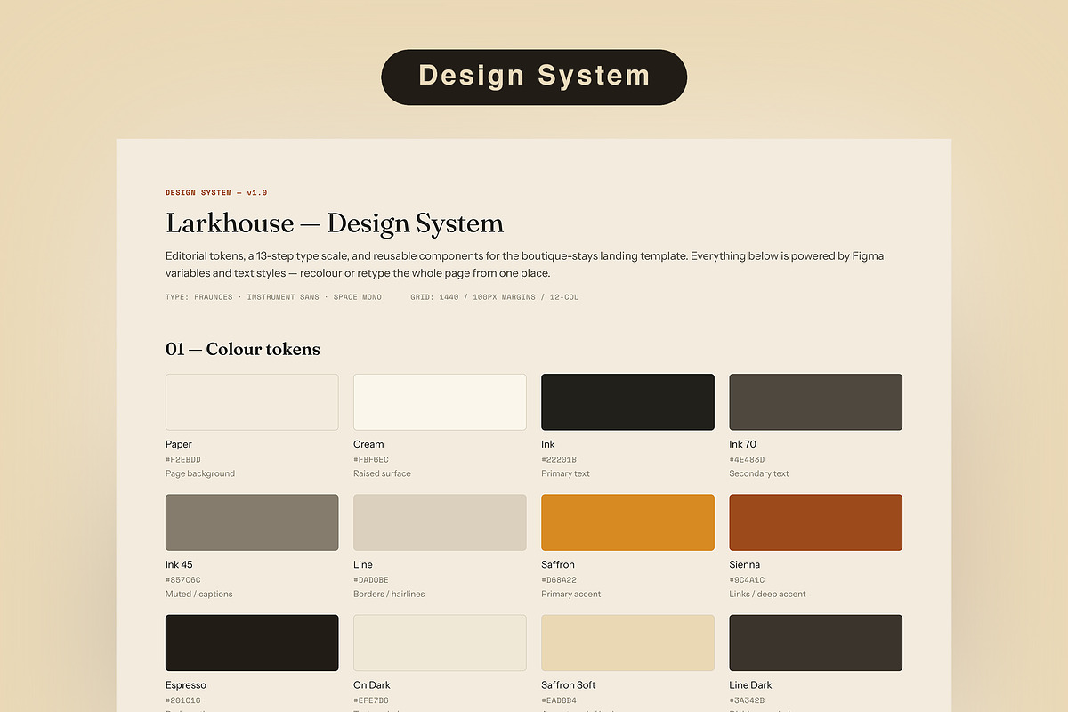Click the 'Editorial tokens' description paragraph
The image size is (1068, 712).
pos(524,264)
